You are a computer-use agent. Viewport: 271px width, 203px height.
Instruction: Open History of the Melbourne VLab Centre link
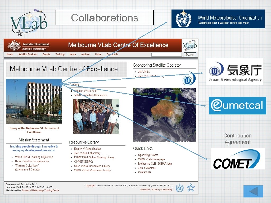pyautogui.click(x=34, y=130)
